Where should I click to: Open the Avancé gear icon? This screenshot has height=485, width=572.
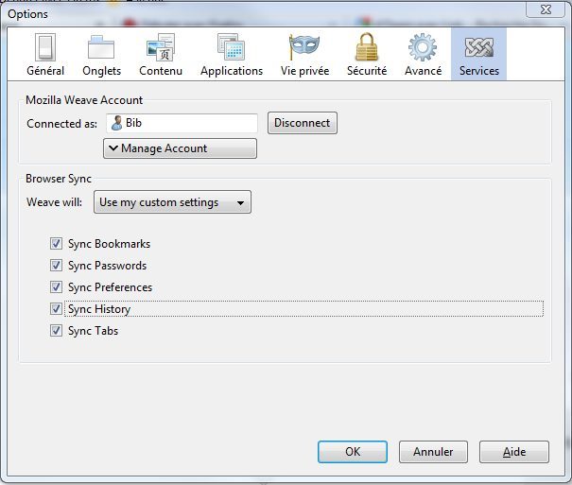click(423, 47)
